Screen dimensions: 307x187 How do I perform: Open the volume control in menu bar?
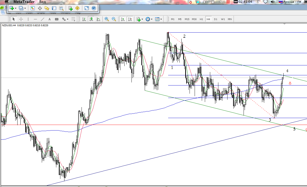click(273, 2)
